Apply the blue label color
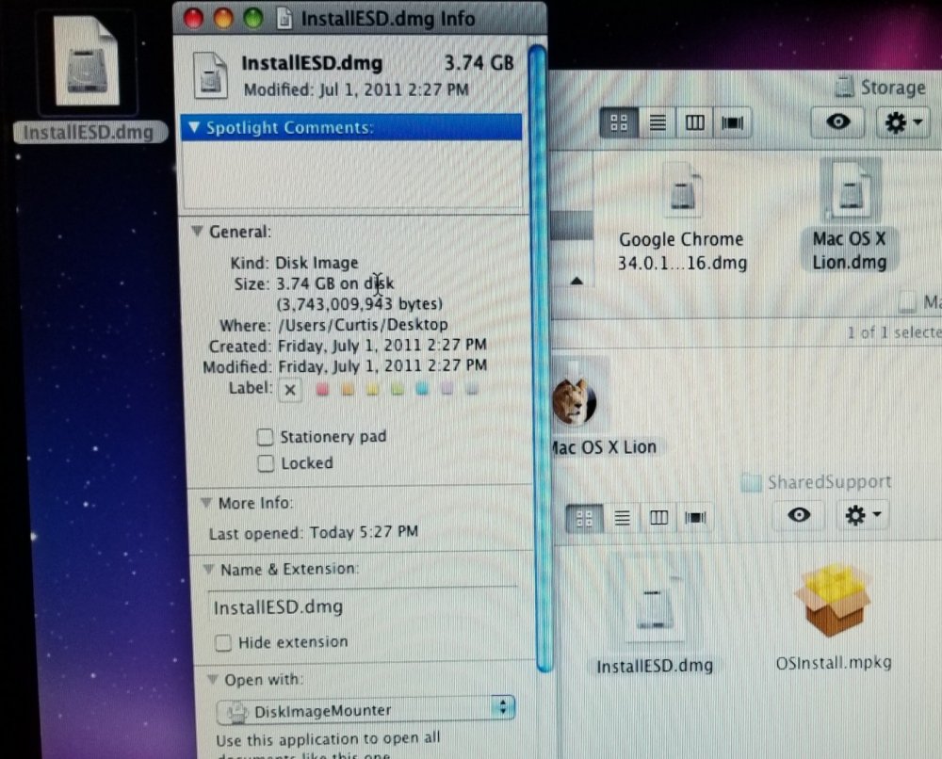The width and height of the screenshot is (942, 759). (x=422, y=389)
